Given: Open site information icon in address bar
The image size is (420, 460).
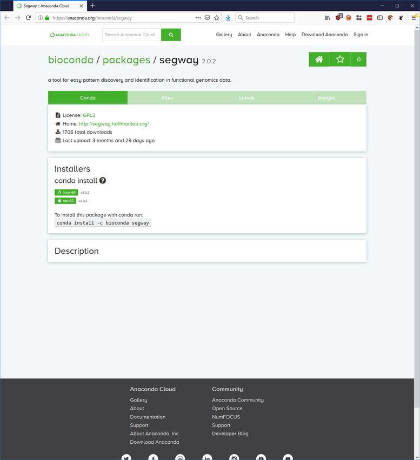Looking at the screenshot, I should tap(41, 18).
